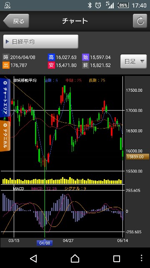Tap the 高 high price badge

click(51, 57)
